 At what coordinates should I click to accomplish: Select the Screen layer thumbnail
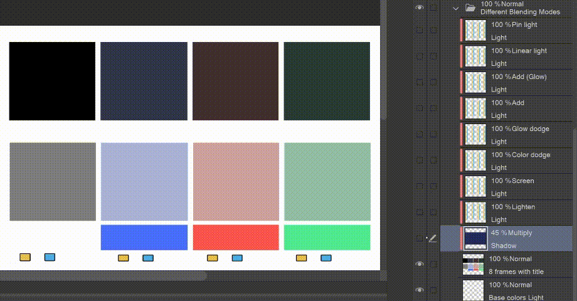coord(475,187)
